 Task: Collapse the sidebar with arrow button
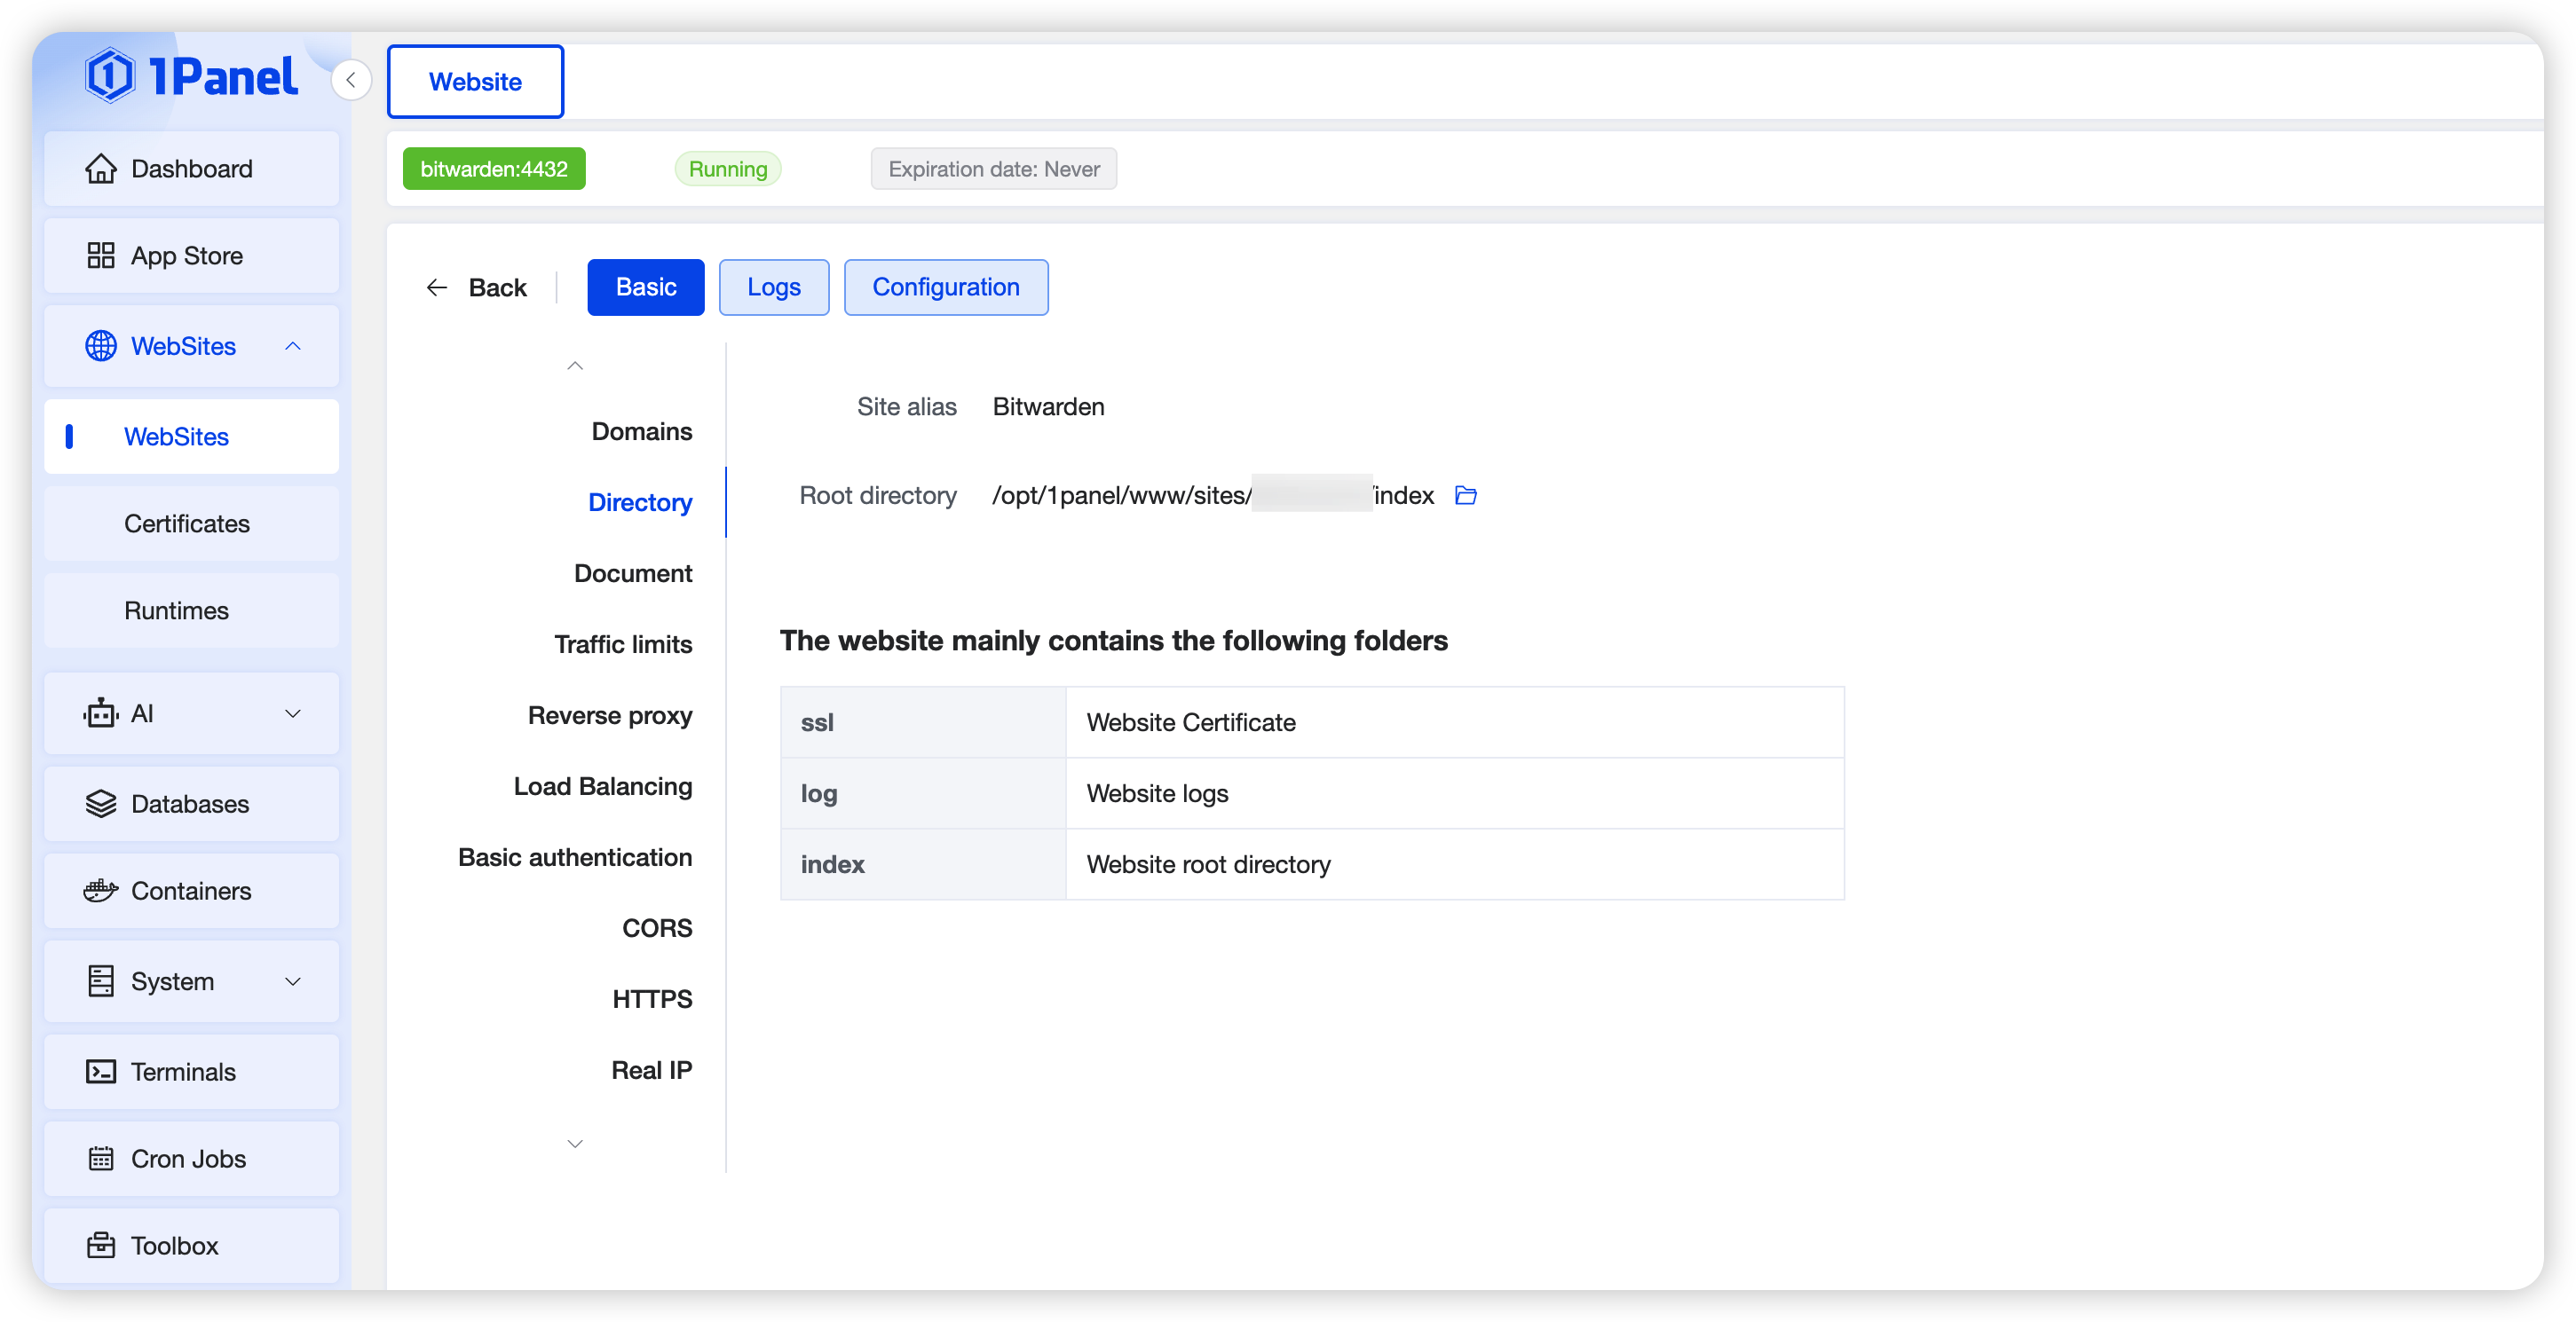(x=351, y=80)
